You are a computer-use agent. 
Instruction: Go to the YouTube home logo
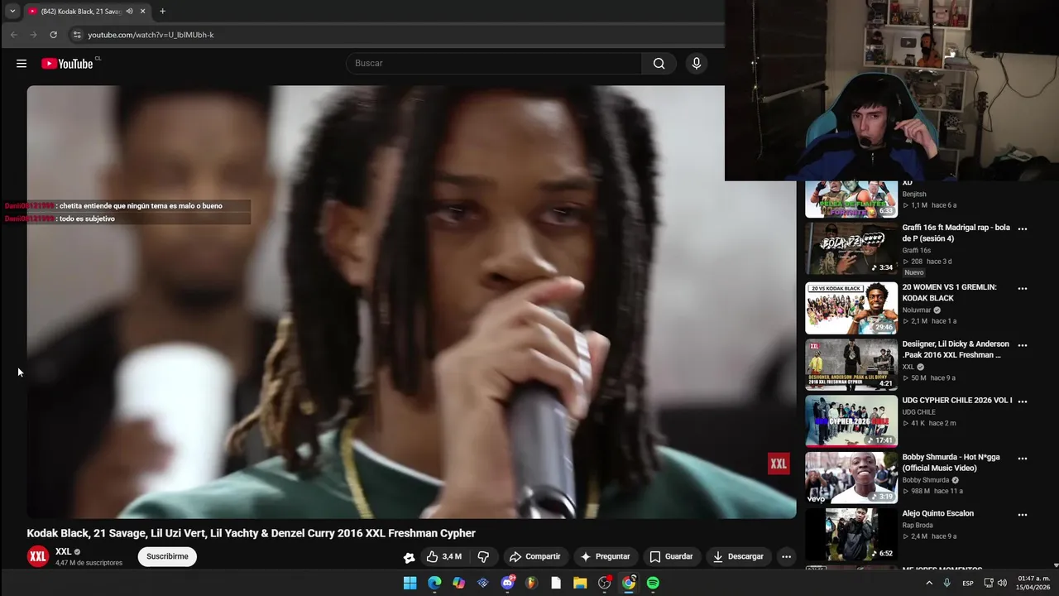click(x=67, y=64)
